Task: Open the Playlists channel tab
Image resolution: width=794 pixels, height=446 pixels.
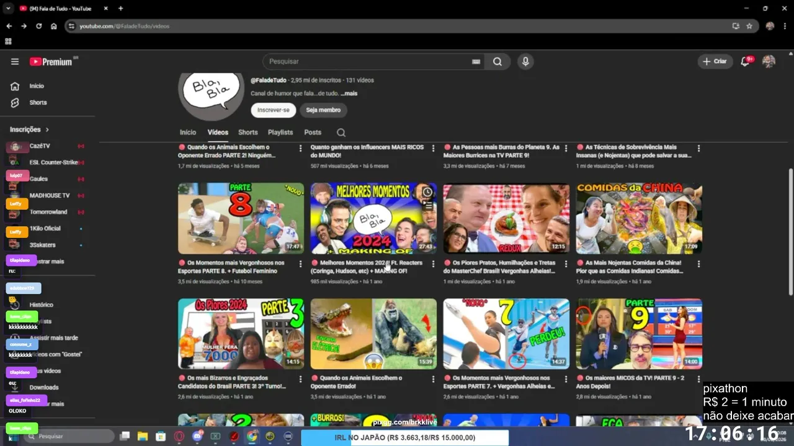Action: 280,133
